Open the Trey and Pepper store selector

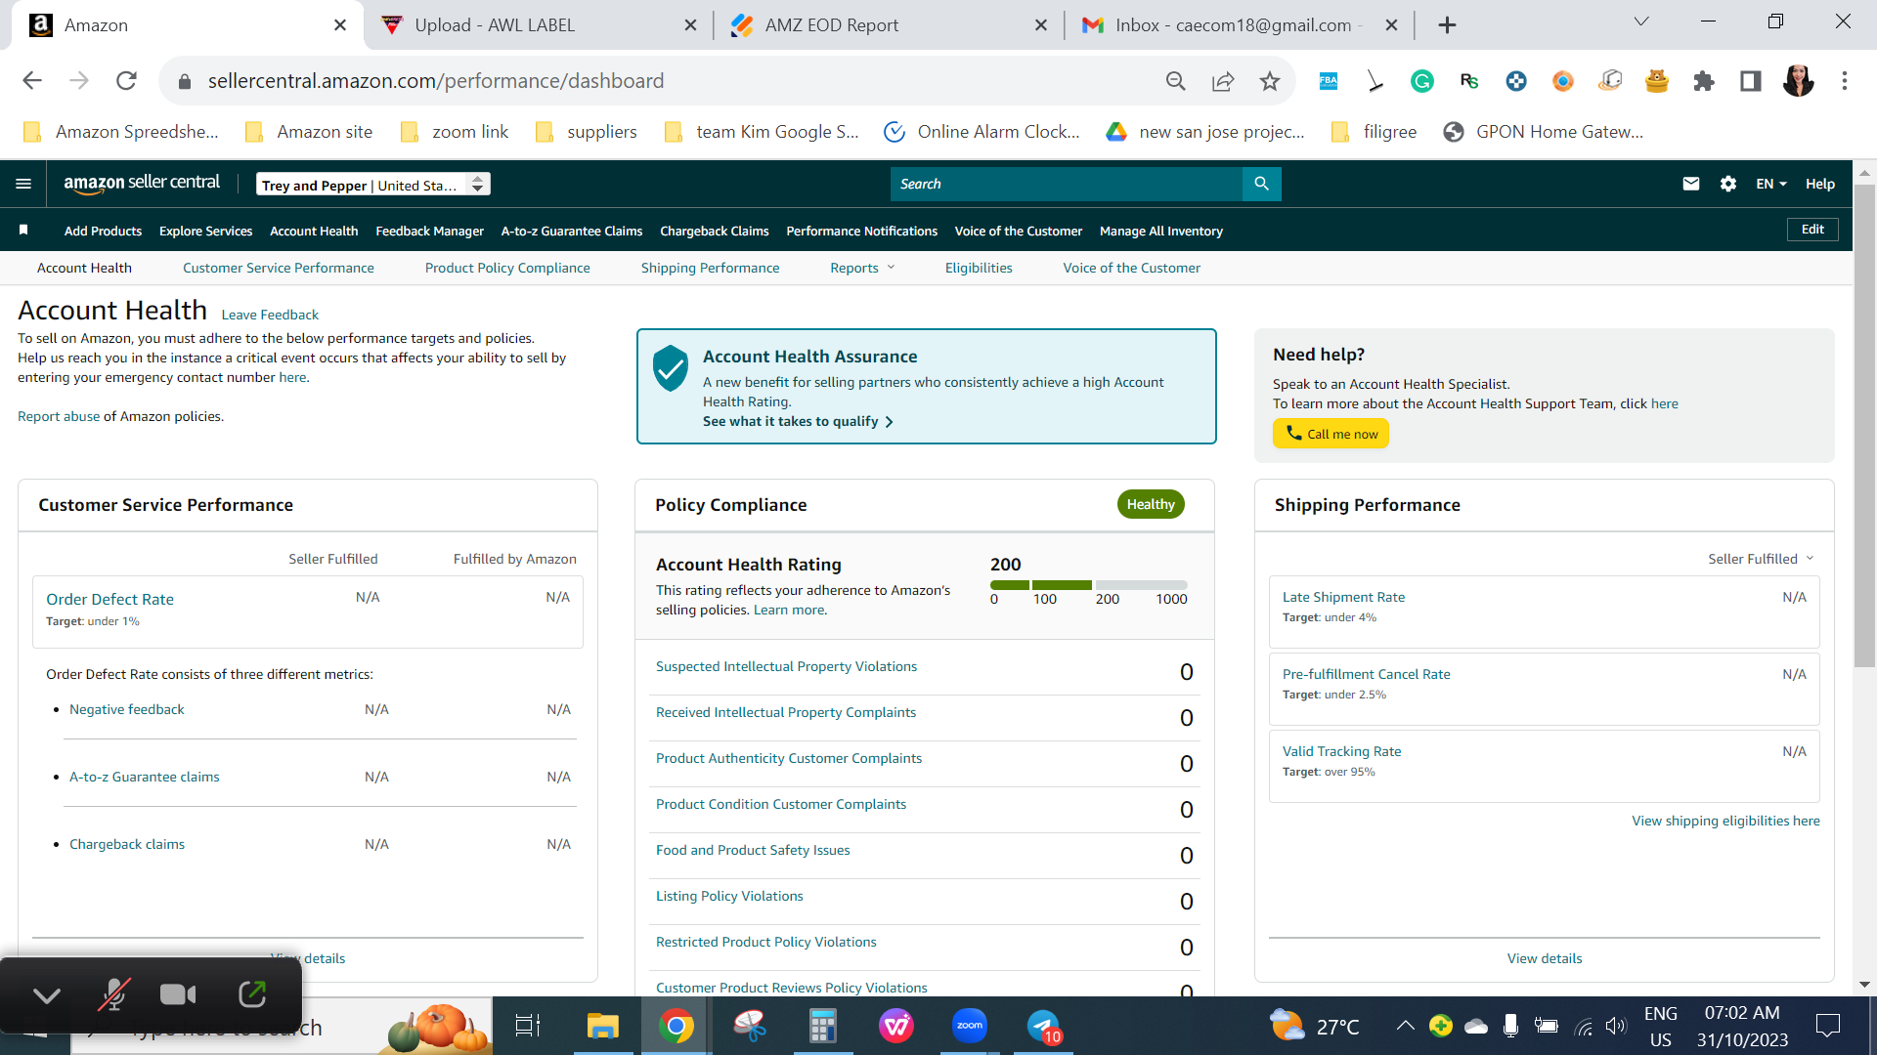point(372,185)
